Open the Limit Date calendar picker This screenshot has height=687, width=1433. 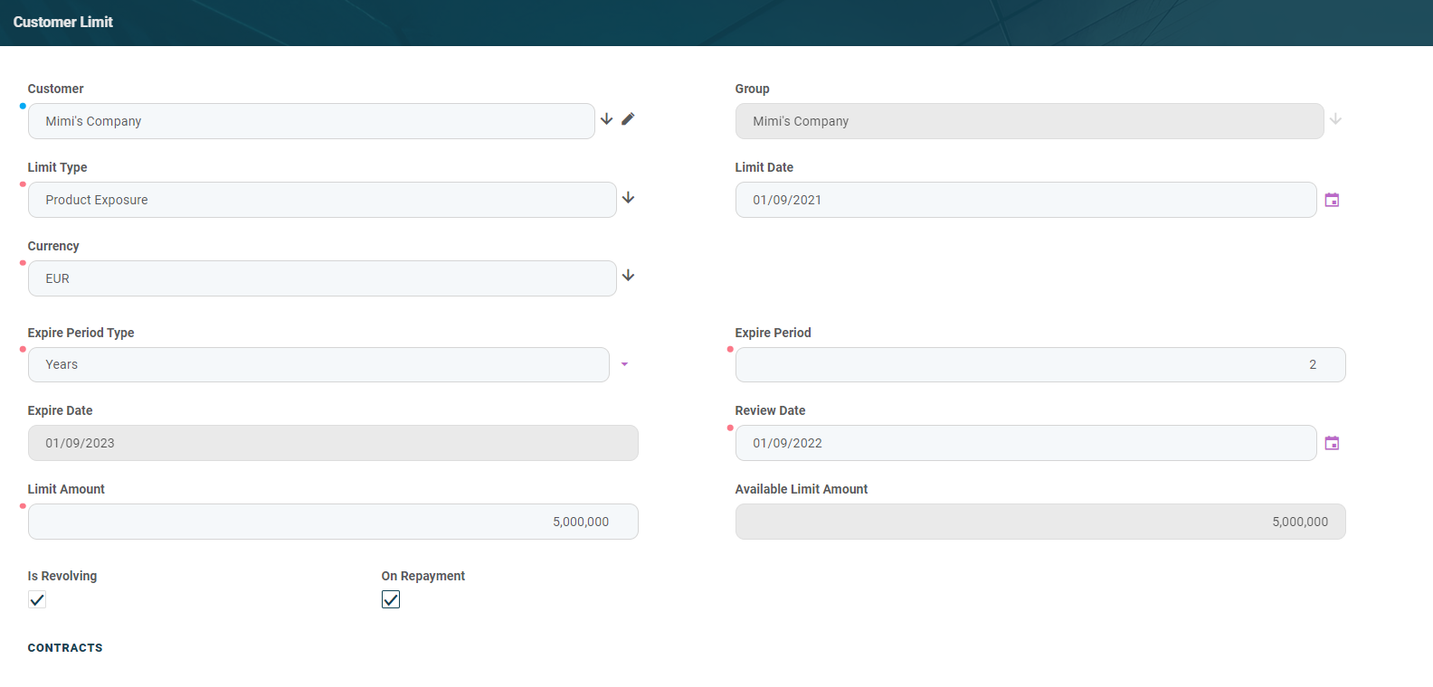1332,200
